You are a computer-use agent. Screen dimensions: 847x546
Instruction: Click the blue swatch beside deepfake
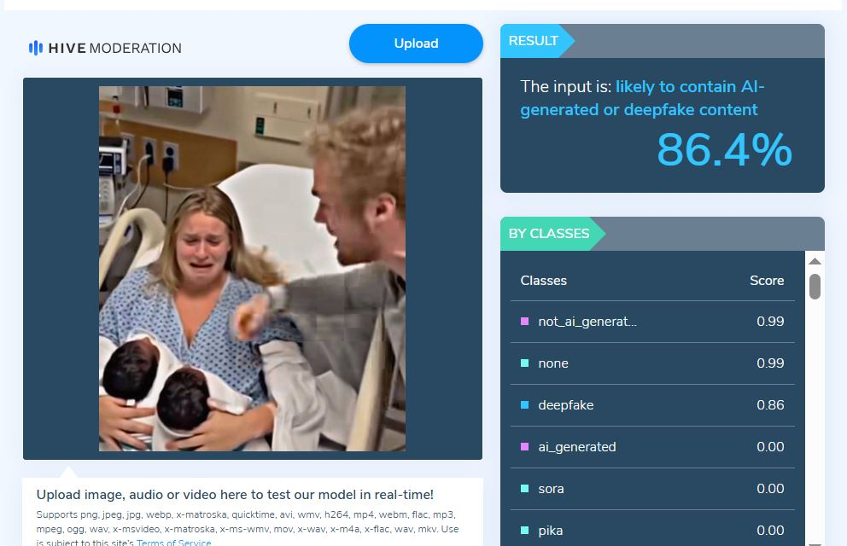[x=524, y=405]
